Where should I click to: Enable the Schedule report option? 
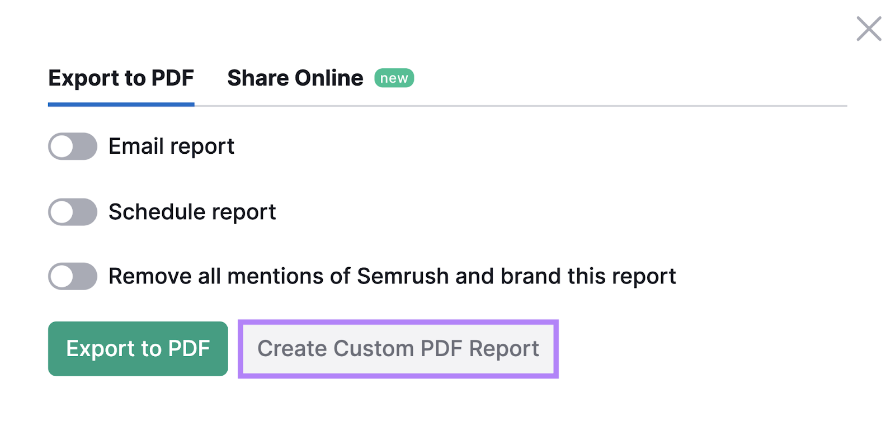[72, 212]
